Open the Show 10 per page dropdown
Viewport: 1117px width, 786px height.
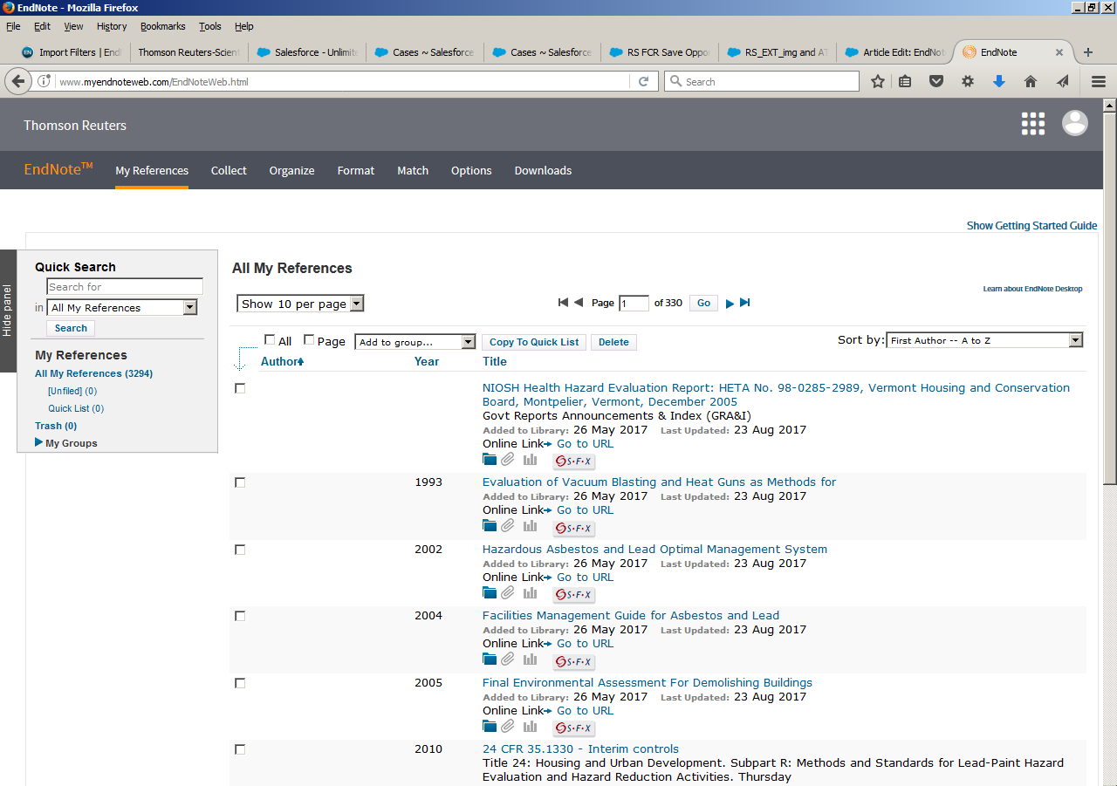click(x=300, y=303)
